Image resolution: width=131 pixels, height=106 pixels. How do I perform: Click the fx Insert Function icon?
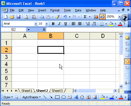click(x=44, y=29)
